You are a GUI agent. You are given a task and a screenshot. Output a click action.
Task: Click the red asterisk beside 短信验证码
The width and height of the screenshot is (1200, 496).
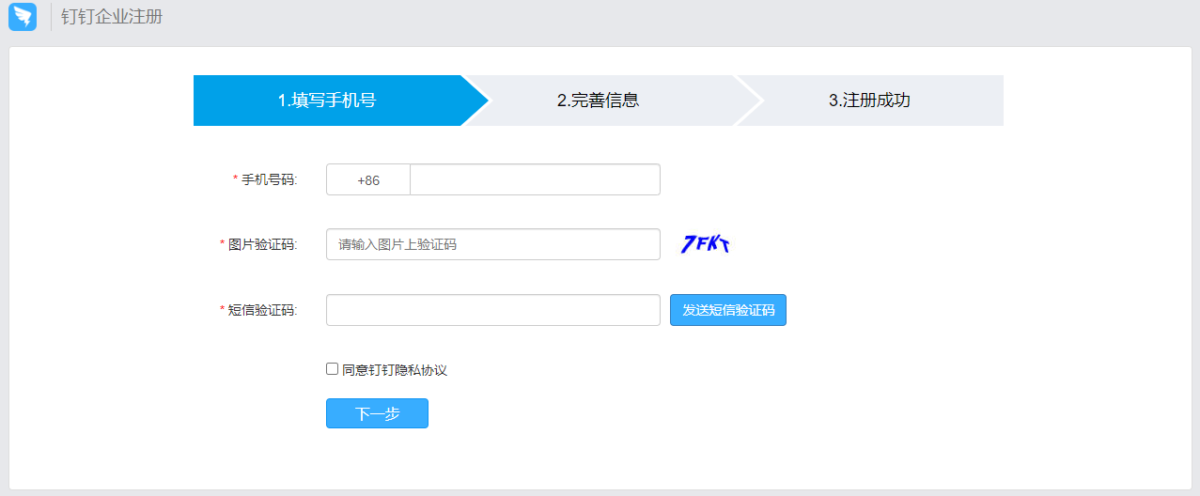coord(223,310)
